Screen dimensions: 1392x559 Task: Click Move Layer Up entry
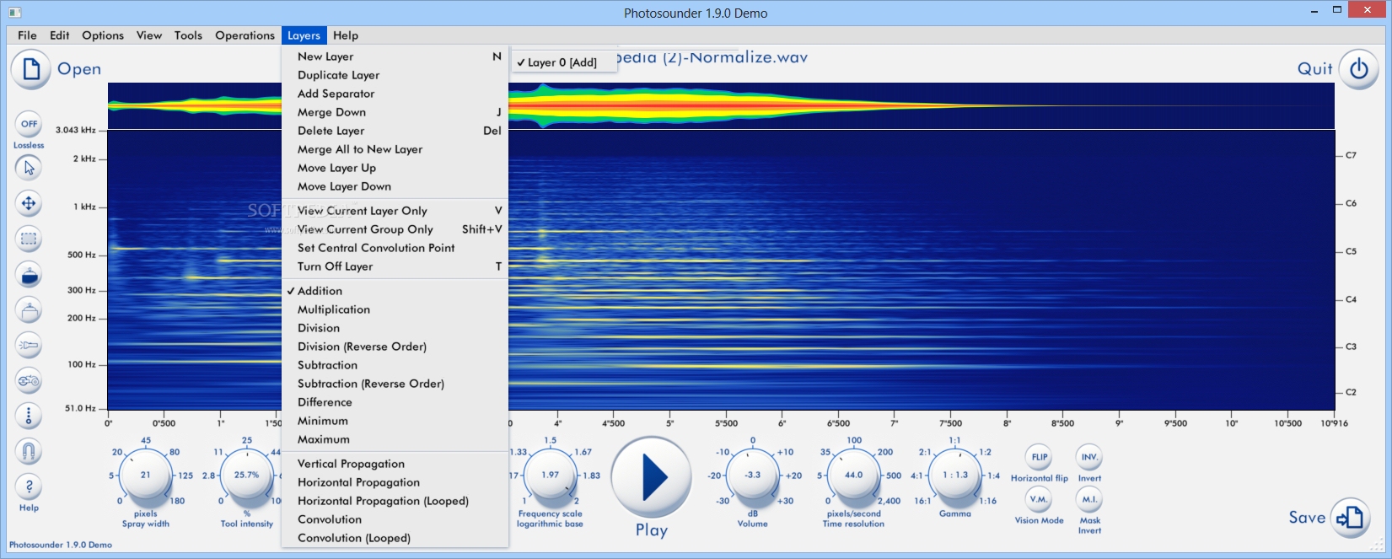click(x=395, y=168)
